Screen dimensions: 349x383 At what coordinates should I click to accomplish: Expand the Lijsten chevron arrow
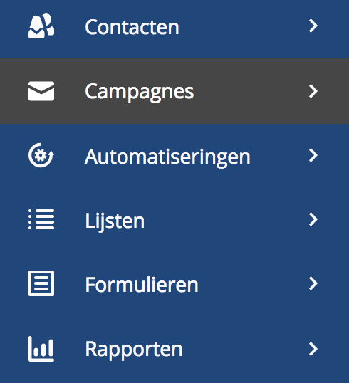tap(313, 219)
